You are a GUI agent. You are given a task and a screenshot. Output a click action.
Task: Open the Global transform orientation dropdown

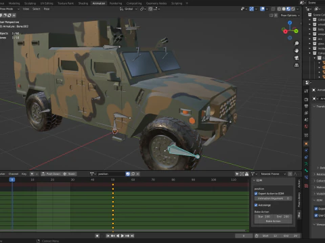tap(128, 9)
